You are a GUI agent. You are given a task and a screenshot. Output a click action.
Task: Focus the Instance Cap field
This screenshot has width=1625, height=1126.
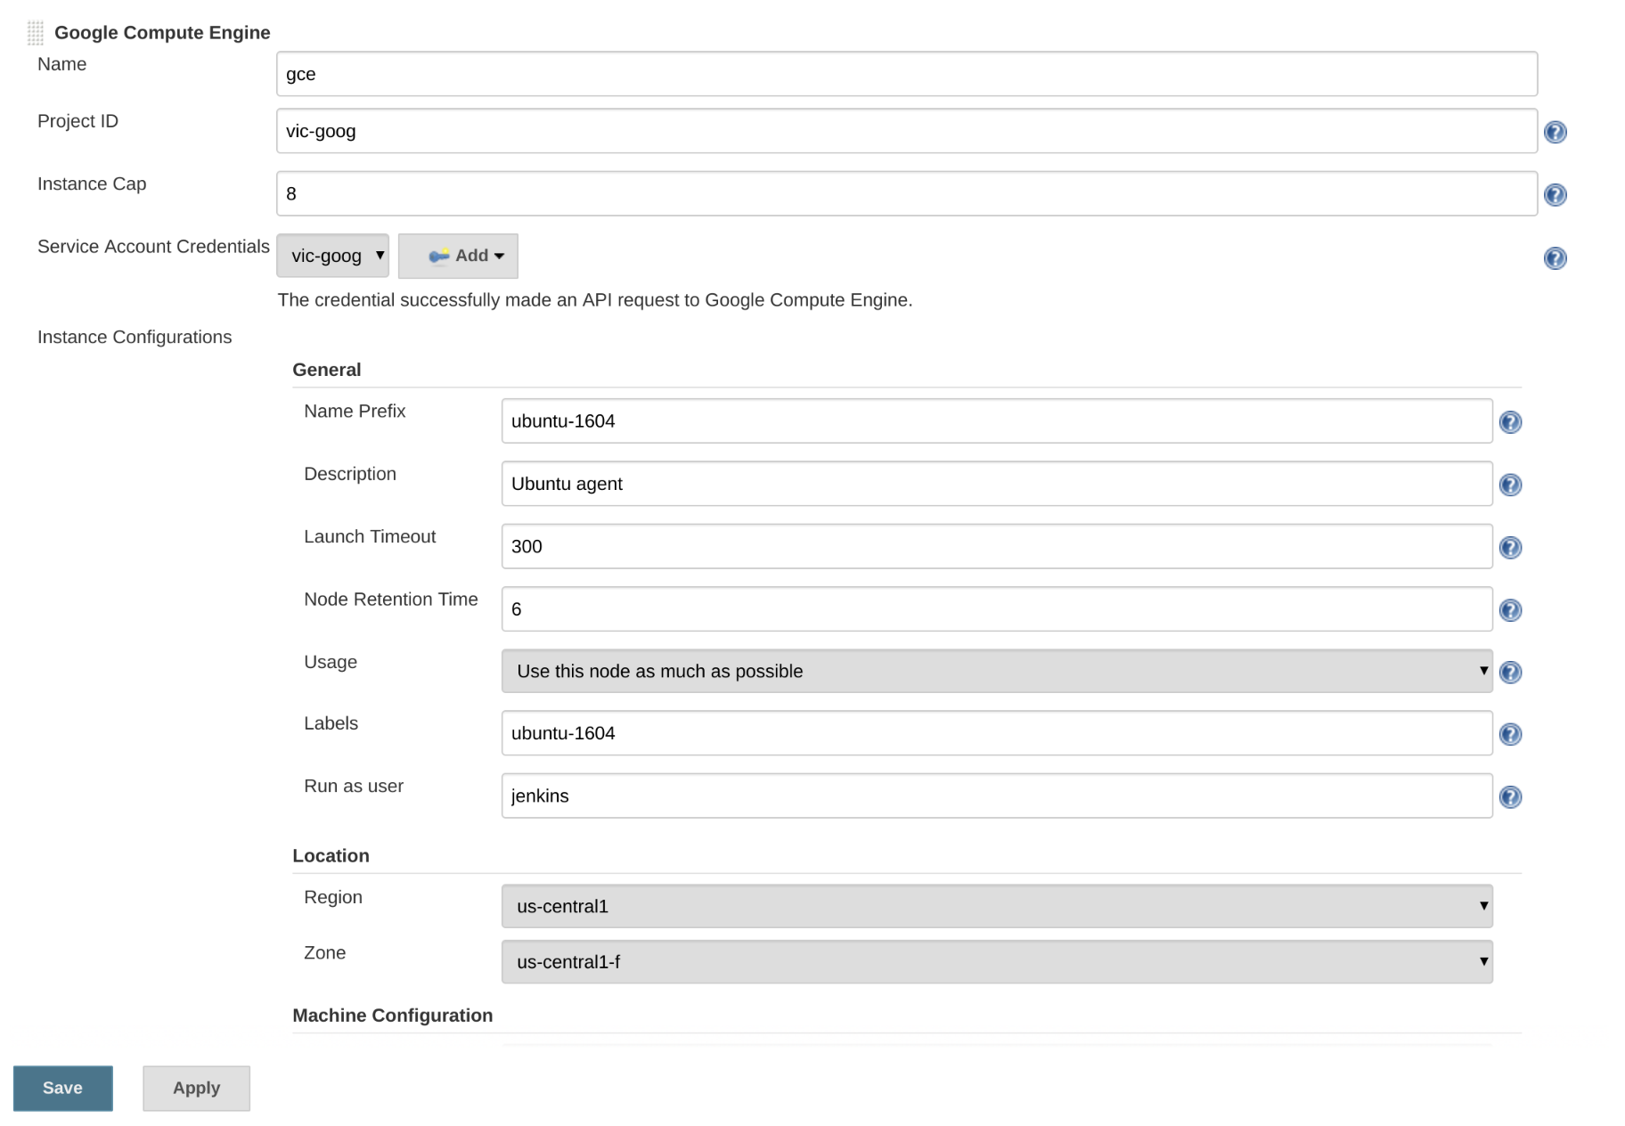point(907,193)
